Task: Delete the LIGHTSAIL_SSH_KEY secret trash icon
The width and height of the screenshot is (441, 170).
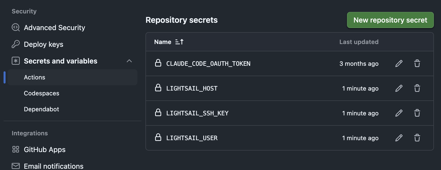Action: click(x=417, y=113)
